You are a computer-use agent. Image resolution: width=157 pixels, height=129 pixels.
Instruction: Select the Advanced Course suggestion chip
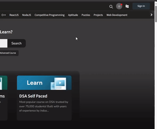tap(9, 53)
